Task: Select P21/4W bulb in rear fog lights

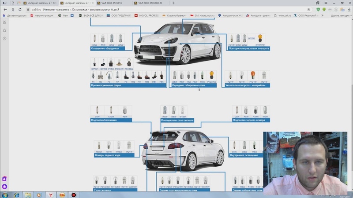Action: [x=178, y=181]
